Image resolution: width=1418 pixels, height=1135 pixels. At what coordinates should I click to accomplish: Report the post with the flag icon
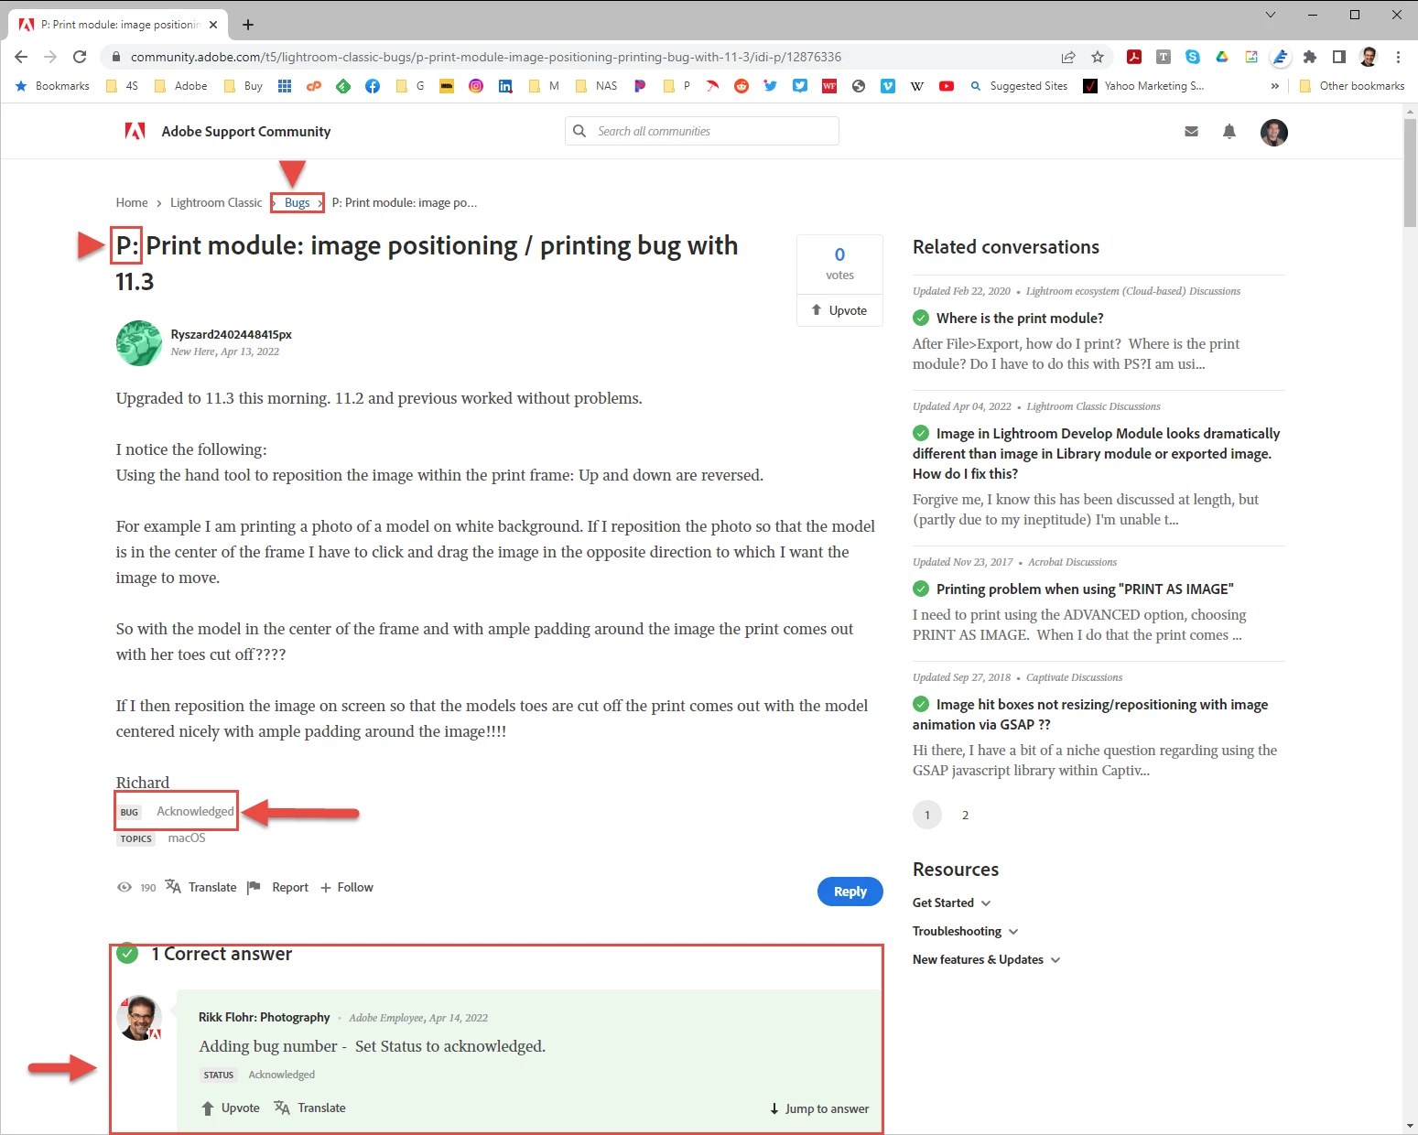pyautogui.click(x=254, y=887)
